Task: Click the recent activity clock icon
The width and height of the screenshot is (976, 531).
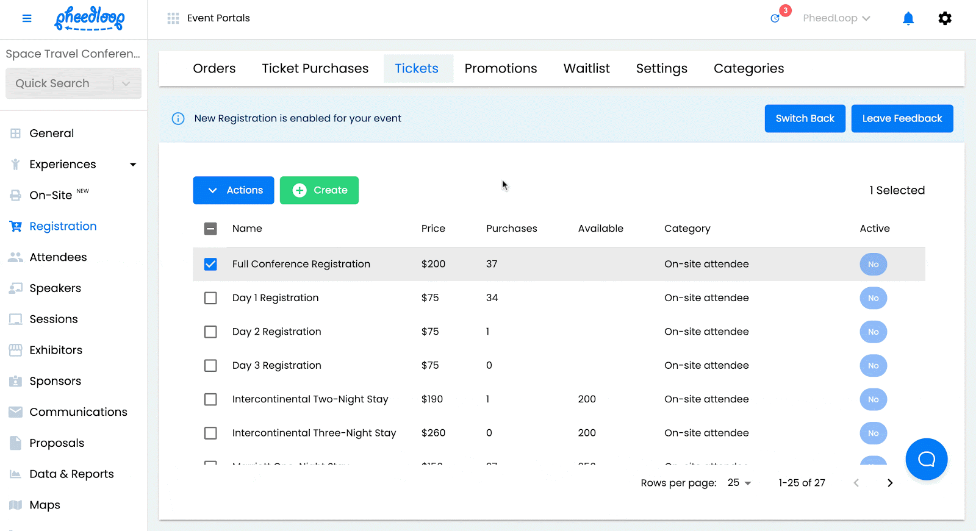Action: [x=775, y=18]
